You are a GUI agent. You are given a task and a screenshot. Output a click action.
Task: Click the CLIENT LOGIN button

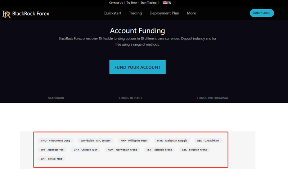262,13
